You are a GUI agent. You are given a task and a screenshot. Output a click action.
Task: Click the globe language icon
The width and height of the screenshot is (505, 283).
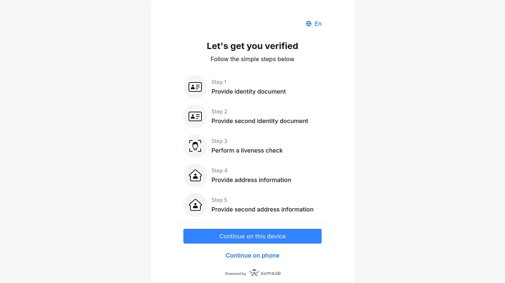click(309, 24)
